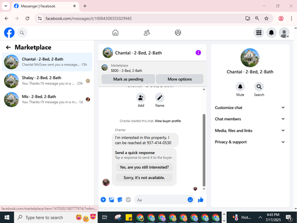Bookmark this page with star icon

(x=266, y=18)
